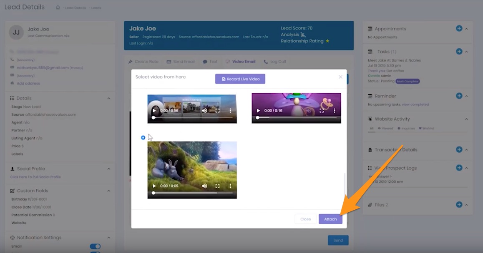This screenshot has width=483, height=253.
Task: Seek in the 0:56 video progress bar
Action: click(193, 117)
